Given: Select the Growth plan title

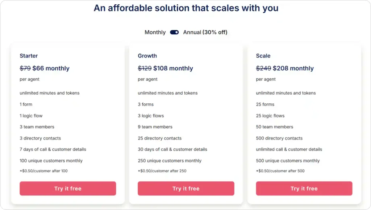Looking at the screenshot, I should 147,56.
